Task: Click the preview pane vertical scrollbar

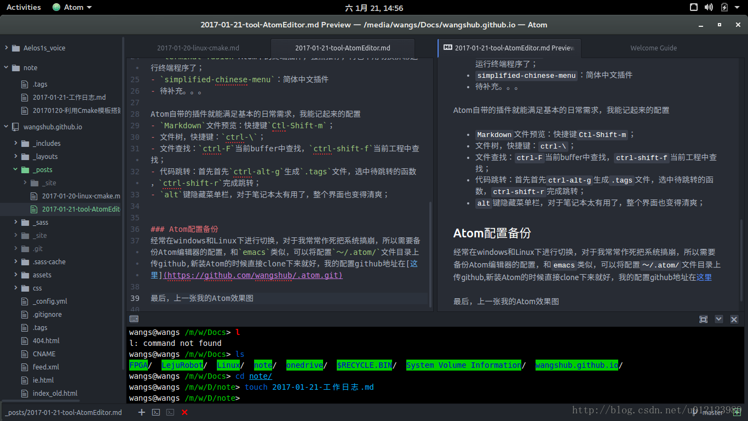Action: click(x=741, y=260)
